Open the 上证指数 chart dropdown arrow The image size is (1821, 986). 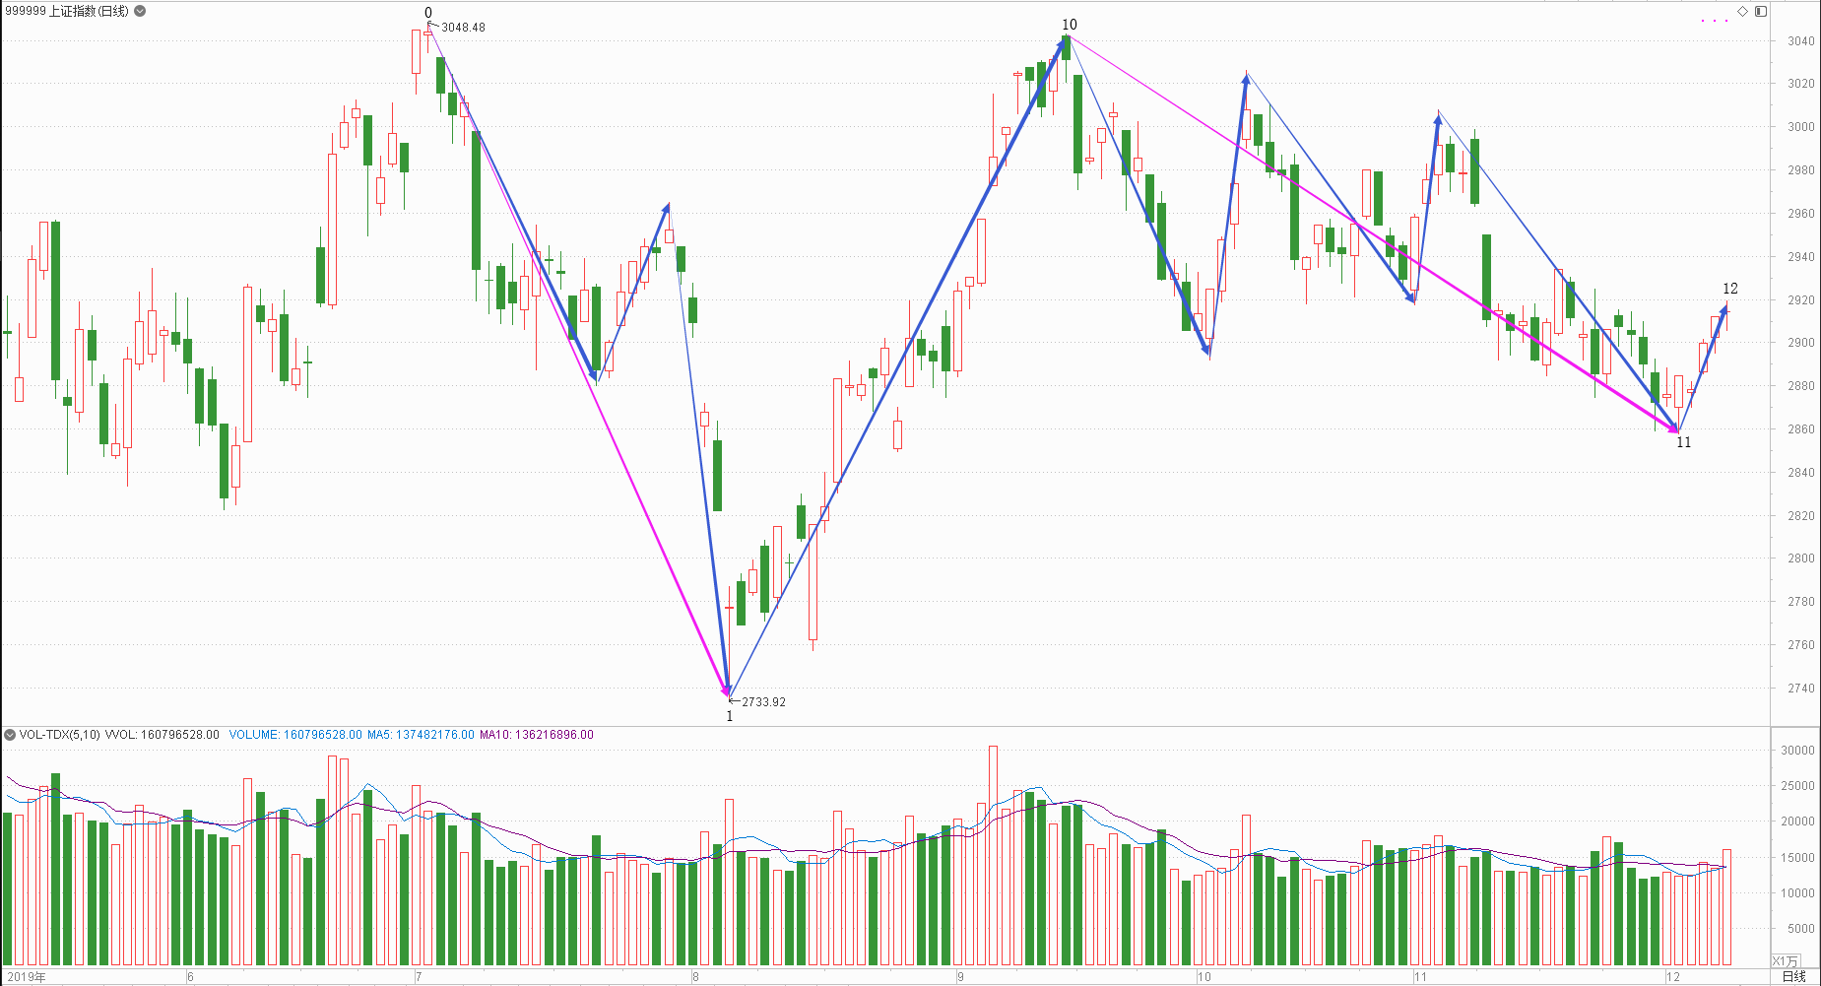tap(140, 11)
